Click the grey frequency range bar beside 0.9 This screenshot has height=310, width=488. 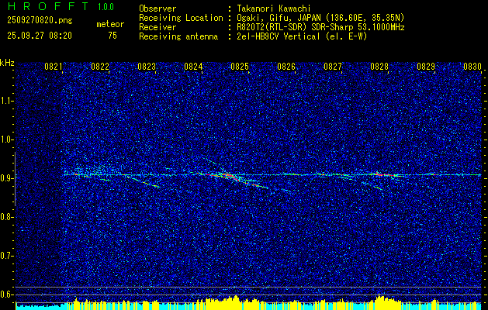[x=15, y=179]
